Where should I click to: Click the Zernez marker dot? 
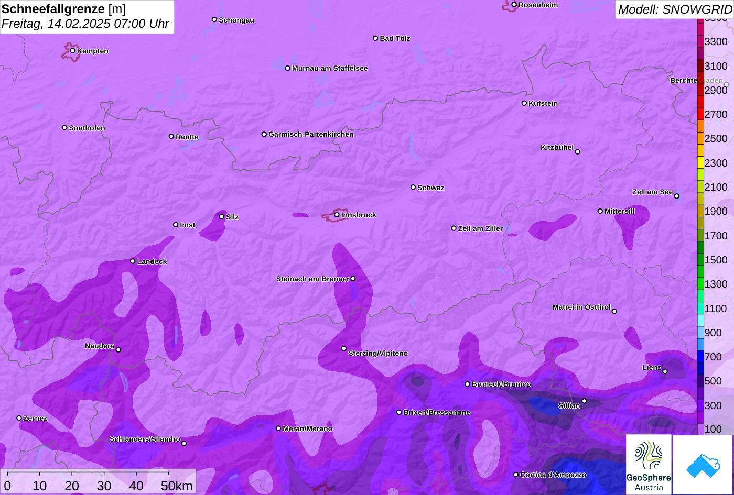pos(19,418)
